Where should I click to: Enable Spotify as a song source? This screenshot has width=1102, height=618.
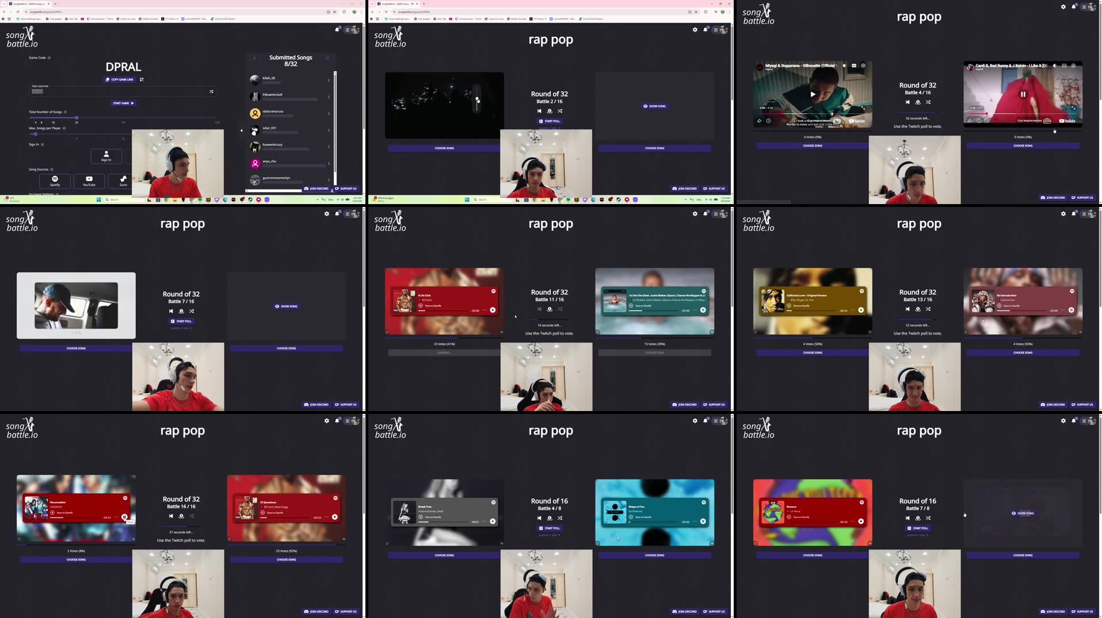point(55,182)
